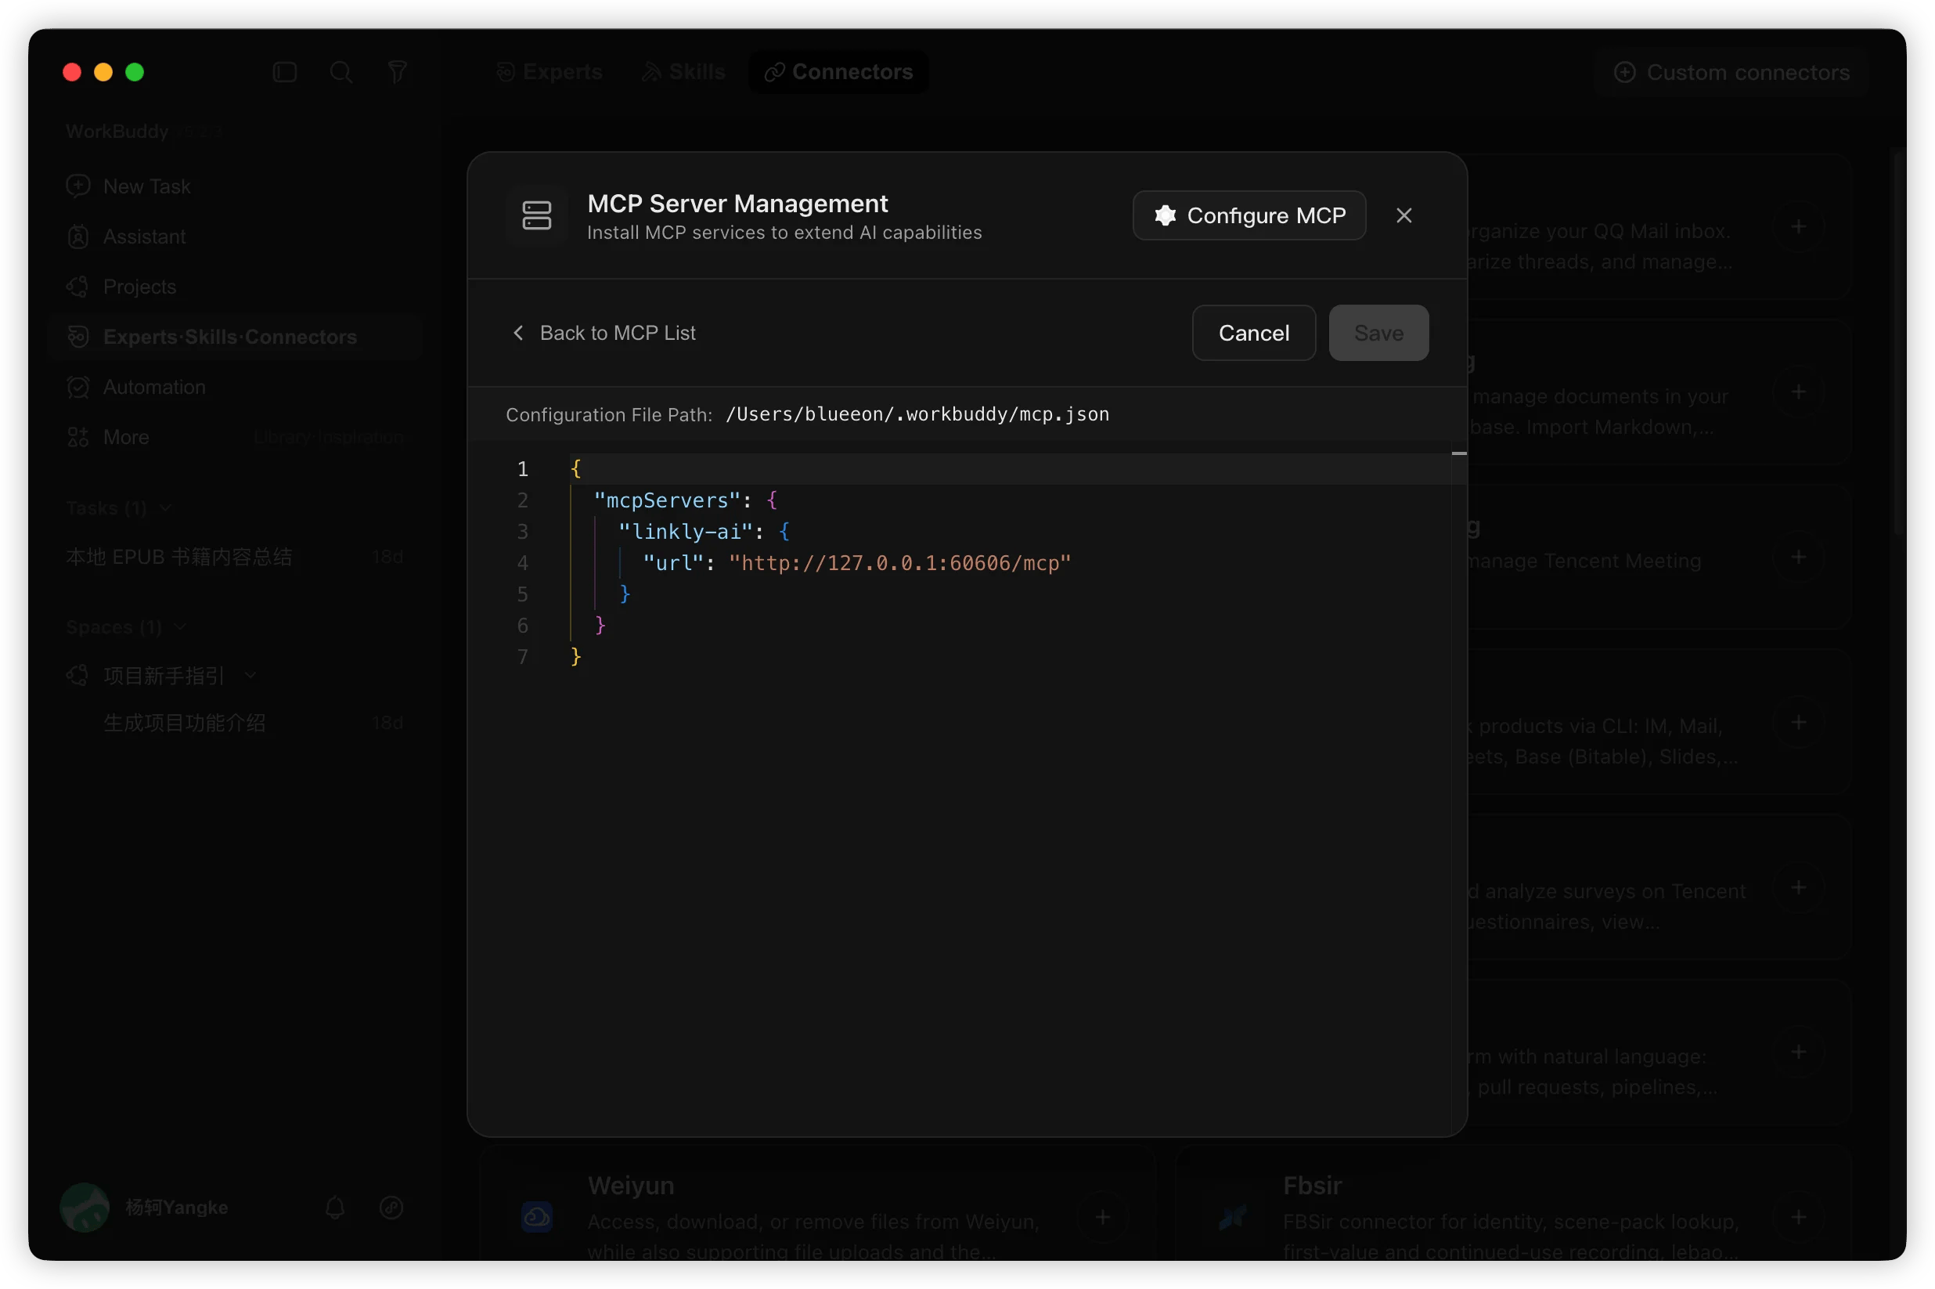Click the Custom connectors plus icon
Screen dimensions: 1935x1289
(1623, 72)
